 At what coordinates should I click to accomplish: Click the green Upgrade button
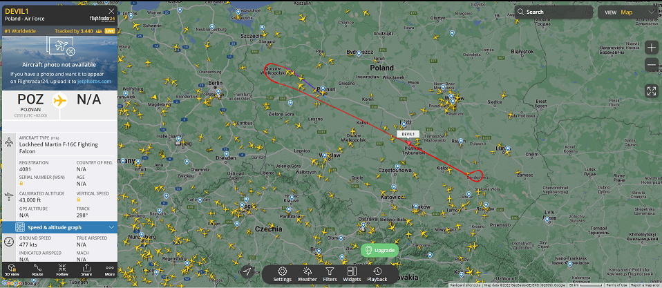(x=379, y=251)
